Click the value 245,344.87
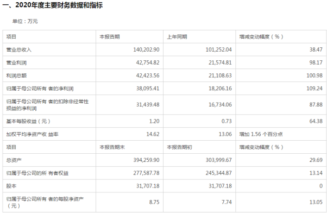This screenshot has width=327, height=213. point(218,173)
